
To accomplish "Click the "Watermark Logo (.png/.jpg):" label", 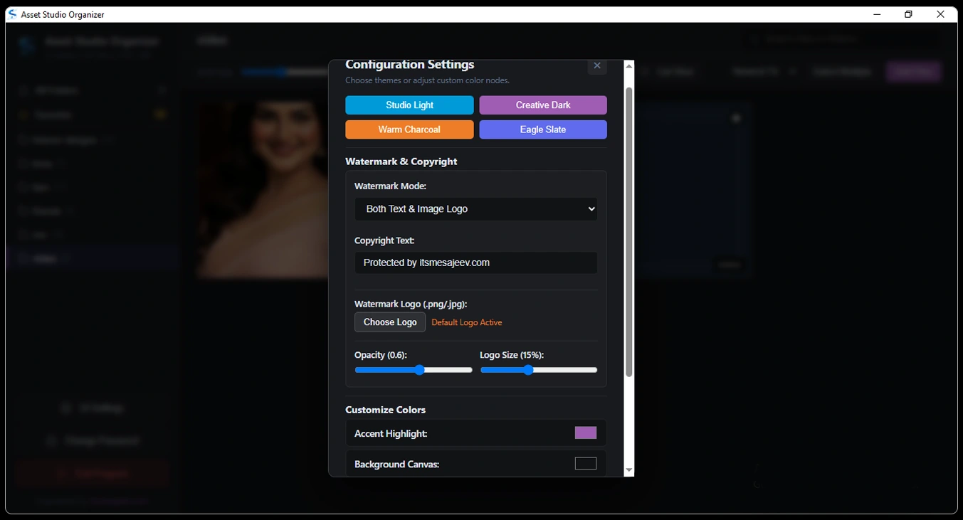I will click(411, 304).
